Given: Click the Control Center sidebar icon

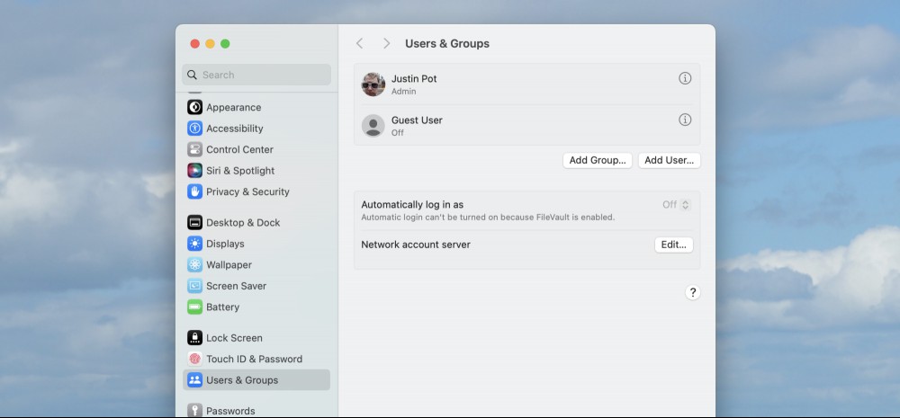Looking at the screenshot, I should pyautogui.click(x=194, y=149).
